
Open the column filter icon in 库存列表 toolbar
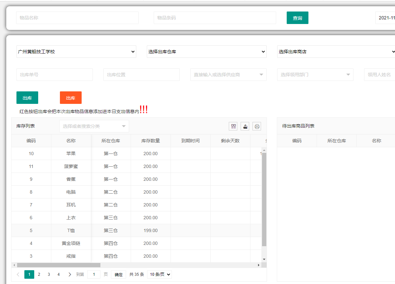[x=233, y=126]
